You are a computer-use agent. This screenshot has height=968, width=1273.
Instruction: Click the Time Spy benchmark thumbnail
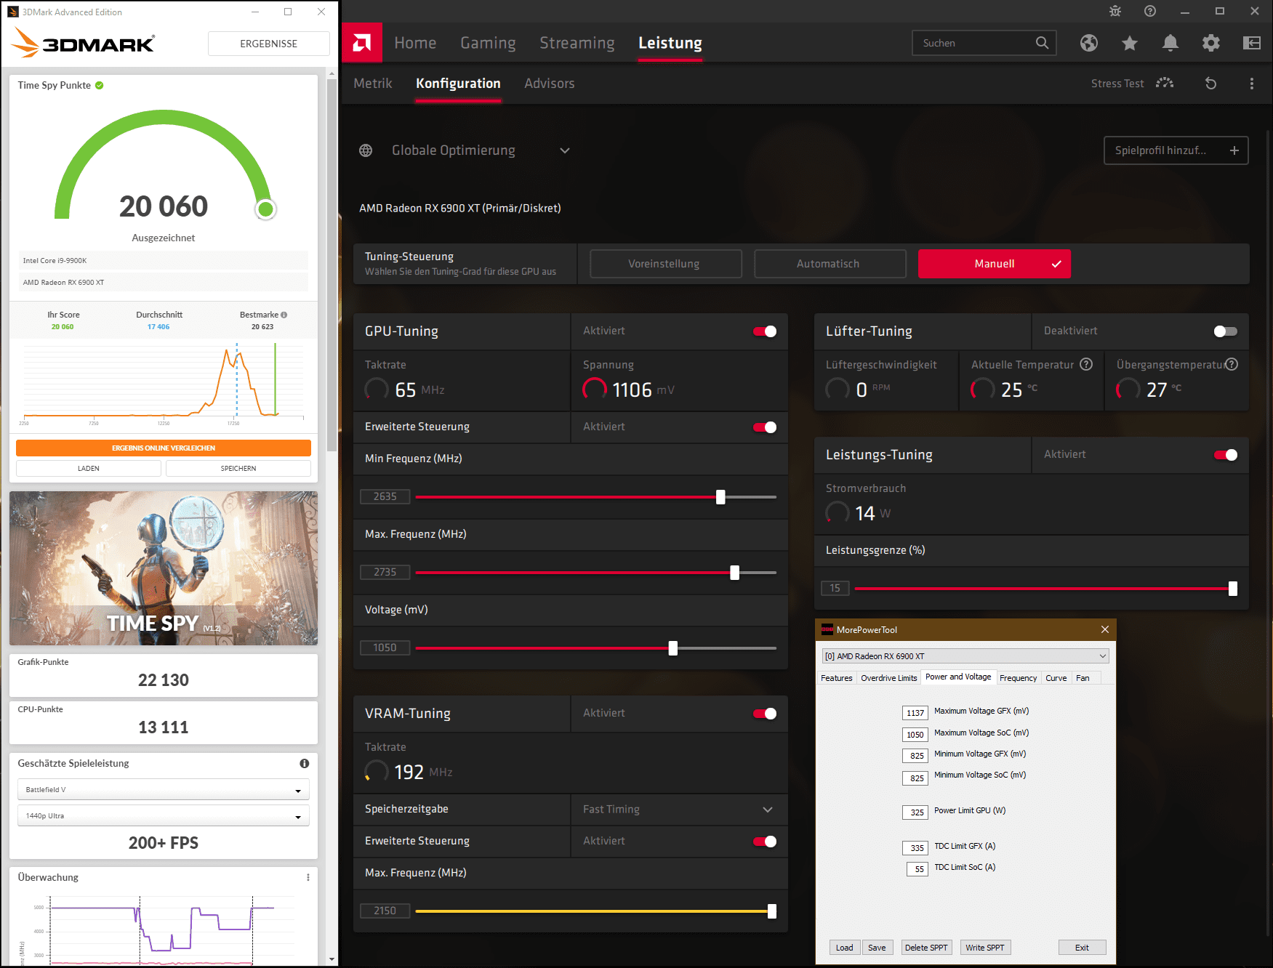[164, 568]
